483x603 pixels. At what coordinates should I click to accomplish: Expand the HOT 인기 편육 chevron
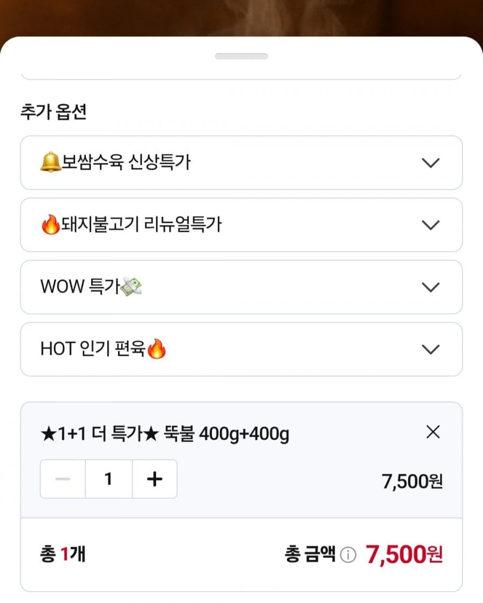[430, 350]
